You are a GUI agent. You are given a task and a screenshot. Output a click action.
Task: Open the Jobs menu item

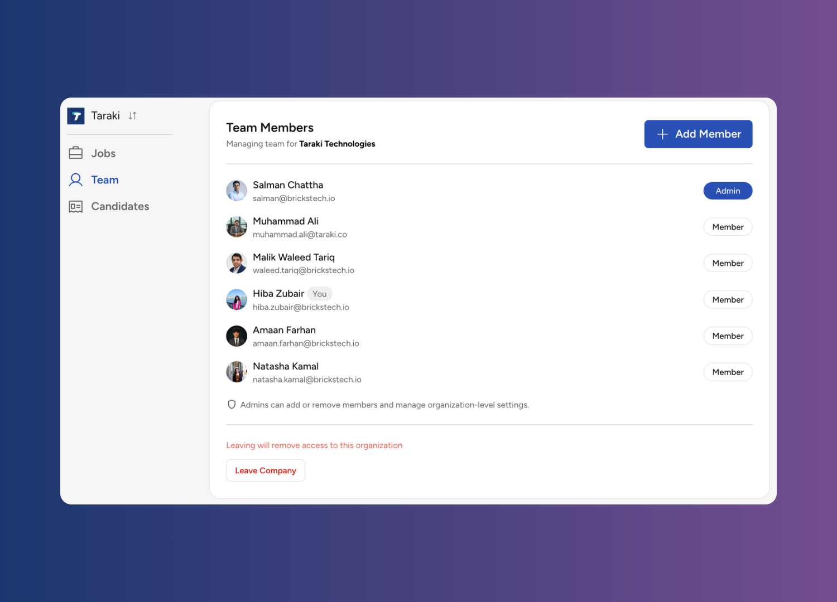point(103,153)
